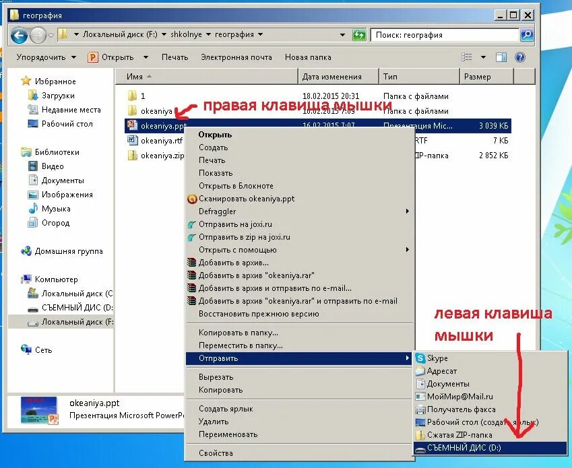Screen dimensions: 572x468
Task: Click the green refresh button beside address bar
Action: (359, 35)
